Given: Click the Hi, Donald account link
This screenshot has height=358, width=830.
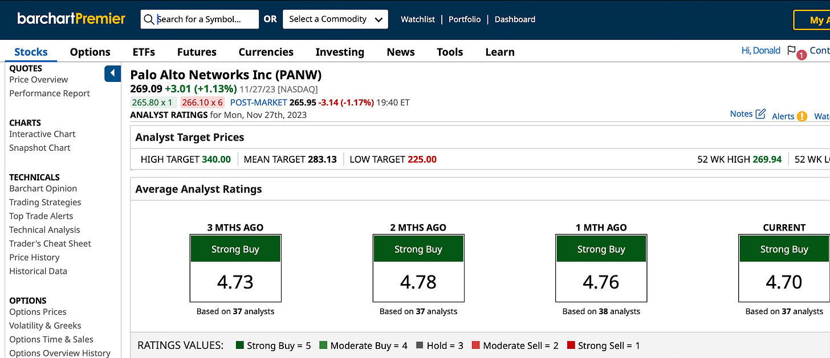Looking at the screenshot, I should 760,50.
